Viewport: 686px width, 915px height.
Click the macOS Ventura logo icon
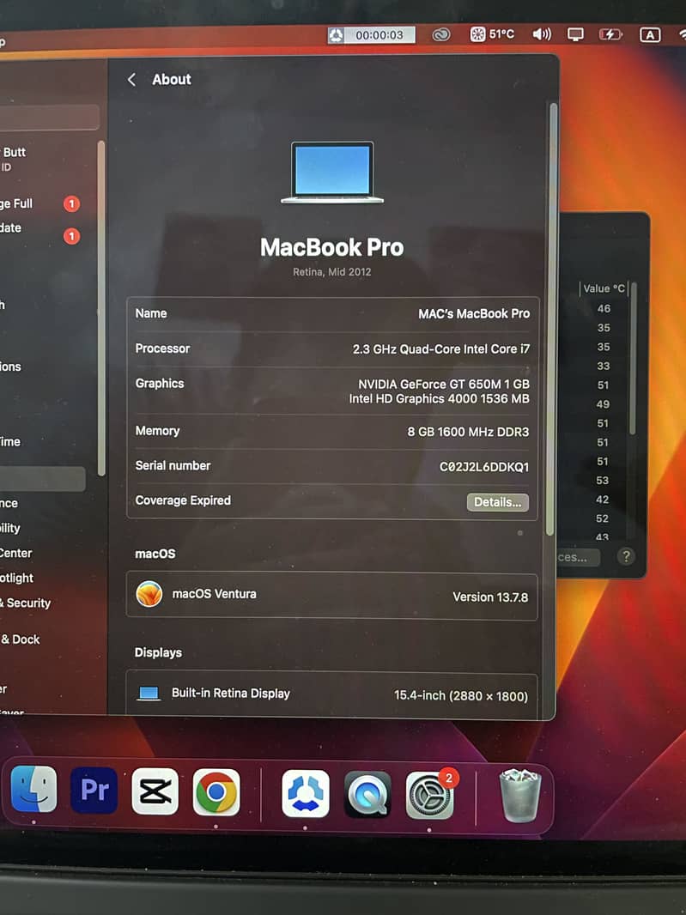point(149,594)
